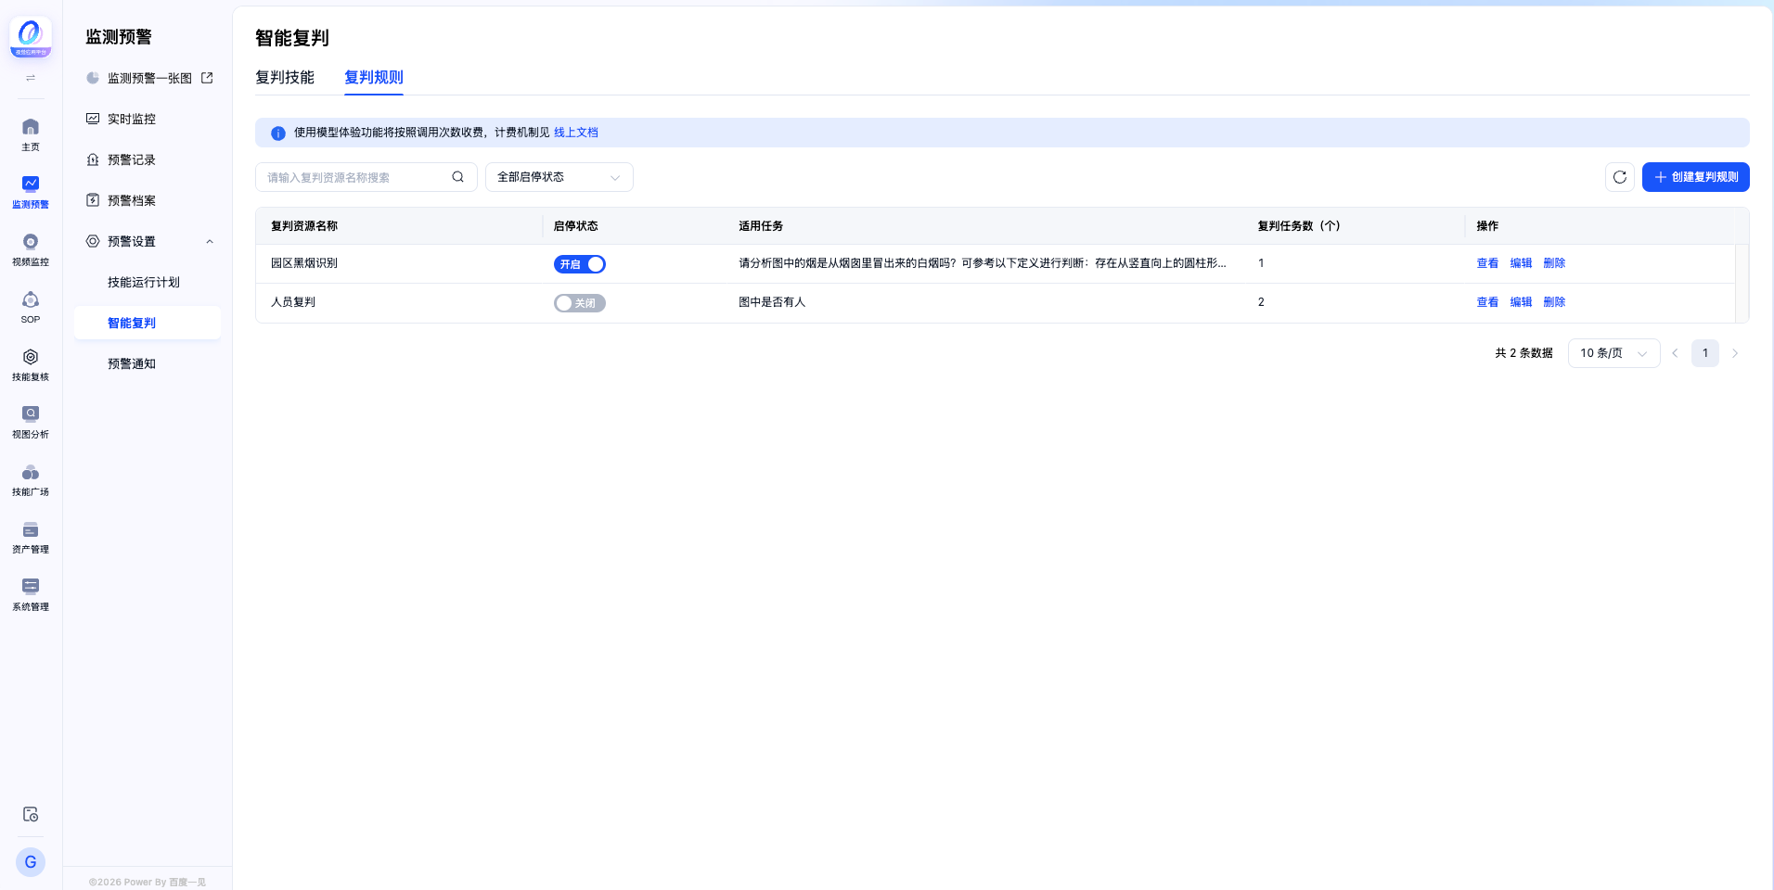Open the 线上文档 link in the notice
The image size is (1774, 890).
click(575, 133)
